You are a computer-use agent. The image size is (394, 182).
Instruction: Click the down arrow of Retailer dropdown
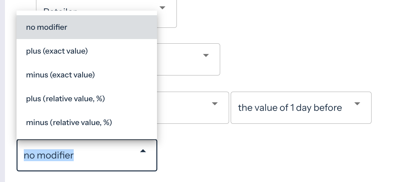[x=162, y=8]
